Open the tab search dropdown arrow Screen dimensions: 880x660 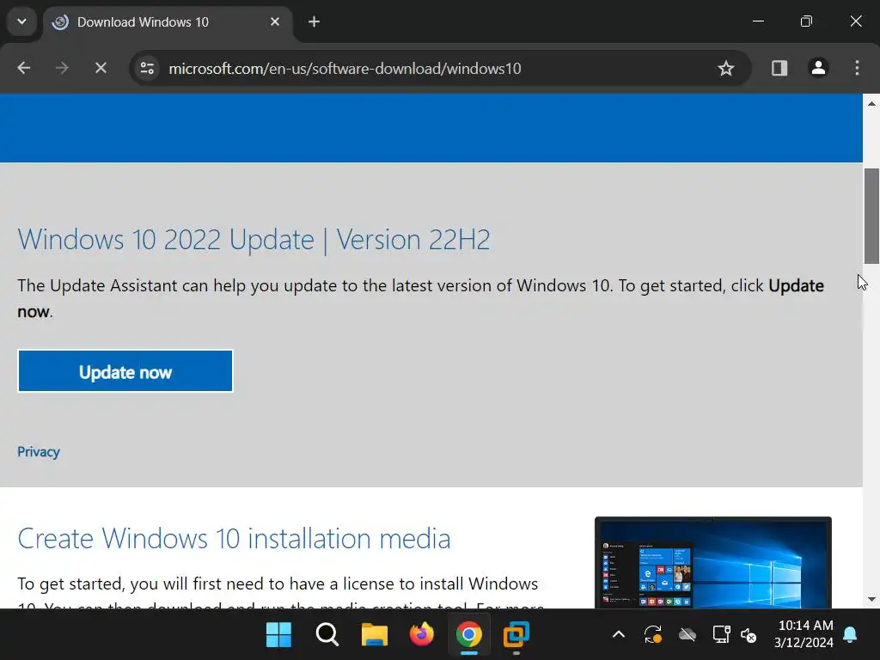21,21
